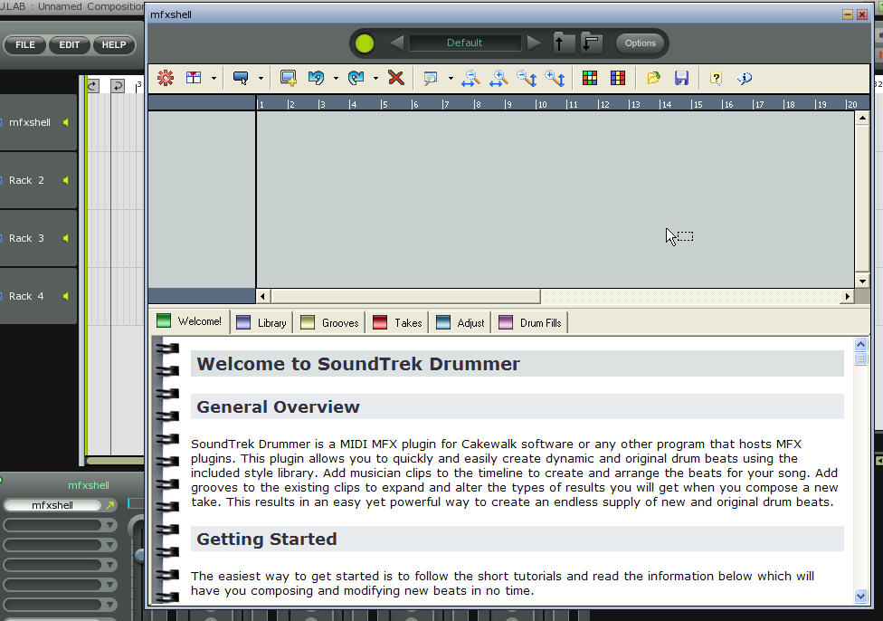The image size is (883, 621).
Task: Click the mfxshell plugin slot in mixer
Action: (52, 505)
